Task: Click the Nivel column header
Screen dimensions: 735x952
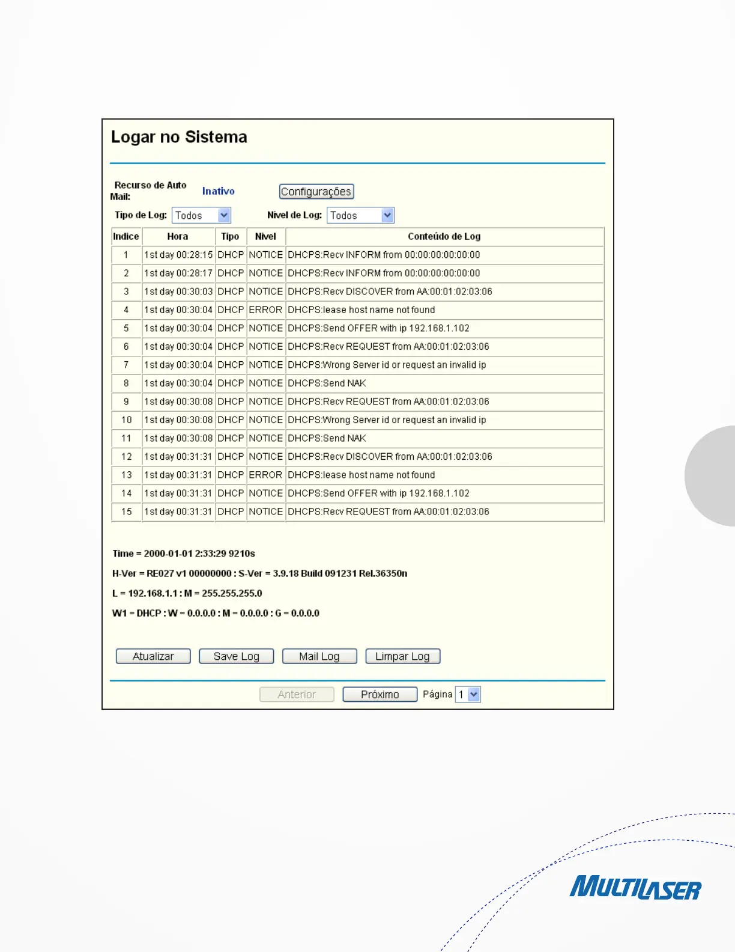Action: (265, 236)
